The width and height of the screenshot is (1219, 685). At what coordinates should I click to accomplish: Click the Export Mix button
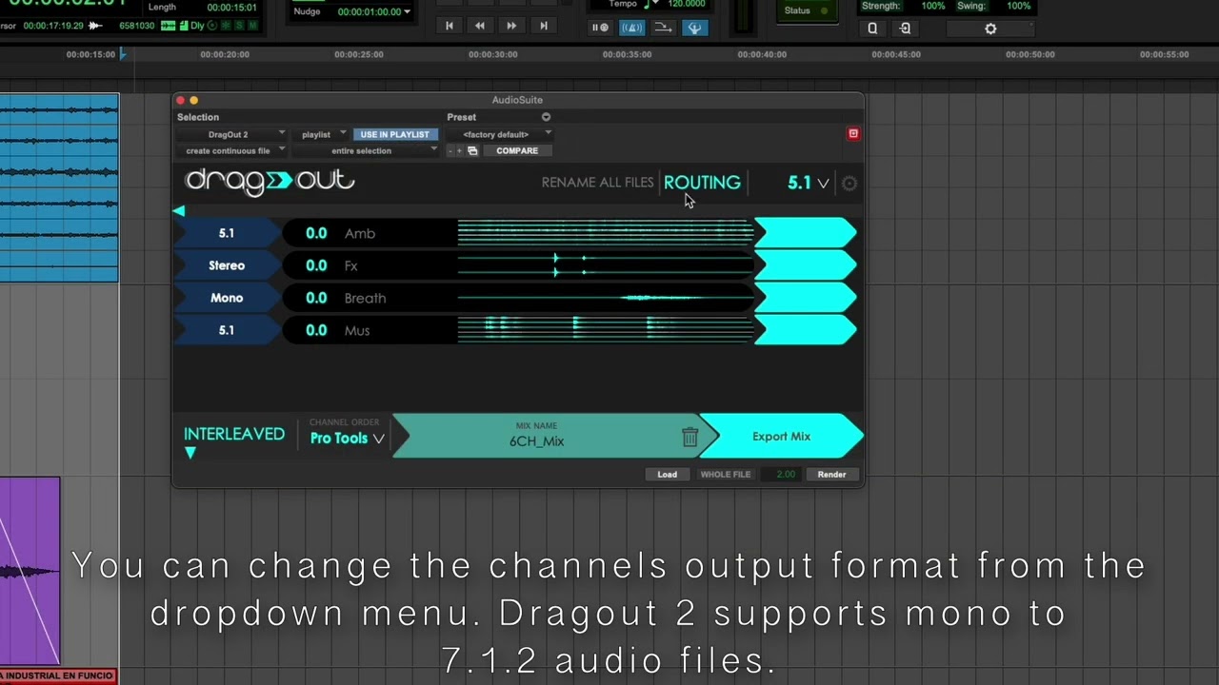782,437
